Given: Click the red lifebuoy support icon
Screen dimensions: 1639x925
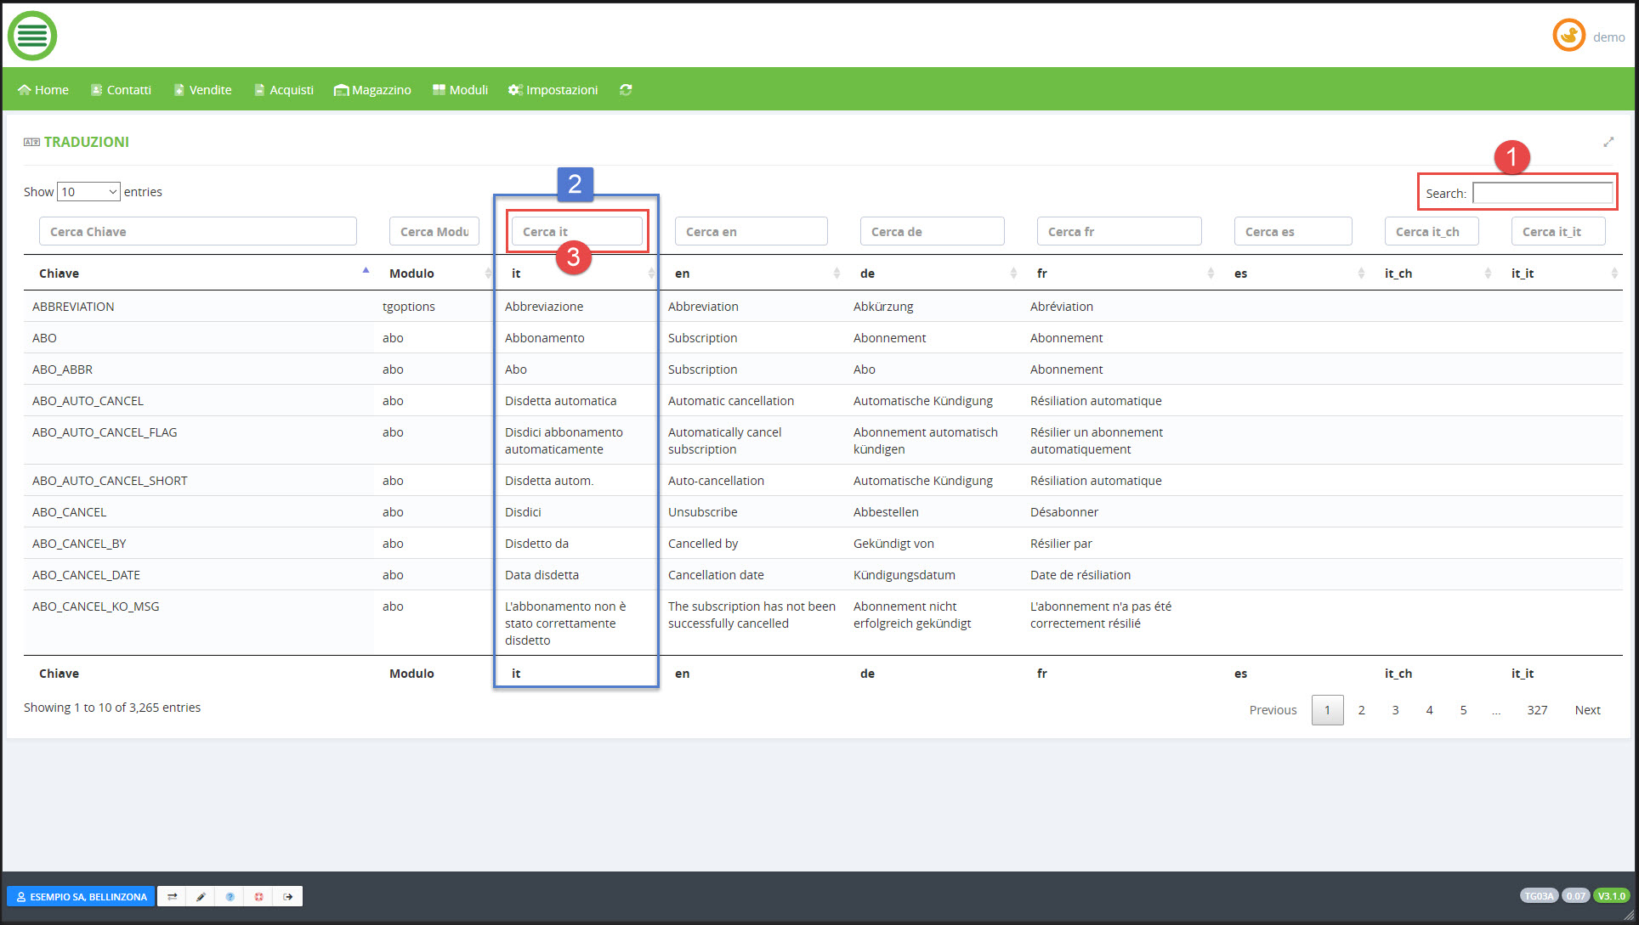Looking at the screenshot, I should pos(258,896).
